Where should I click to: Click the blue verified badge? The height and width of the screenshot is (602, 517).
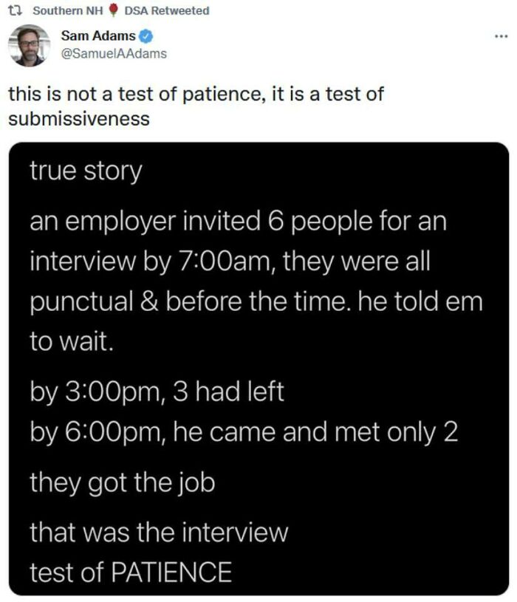tap(148, 35)
